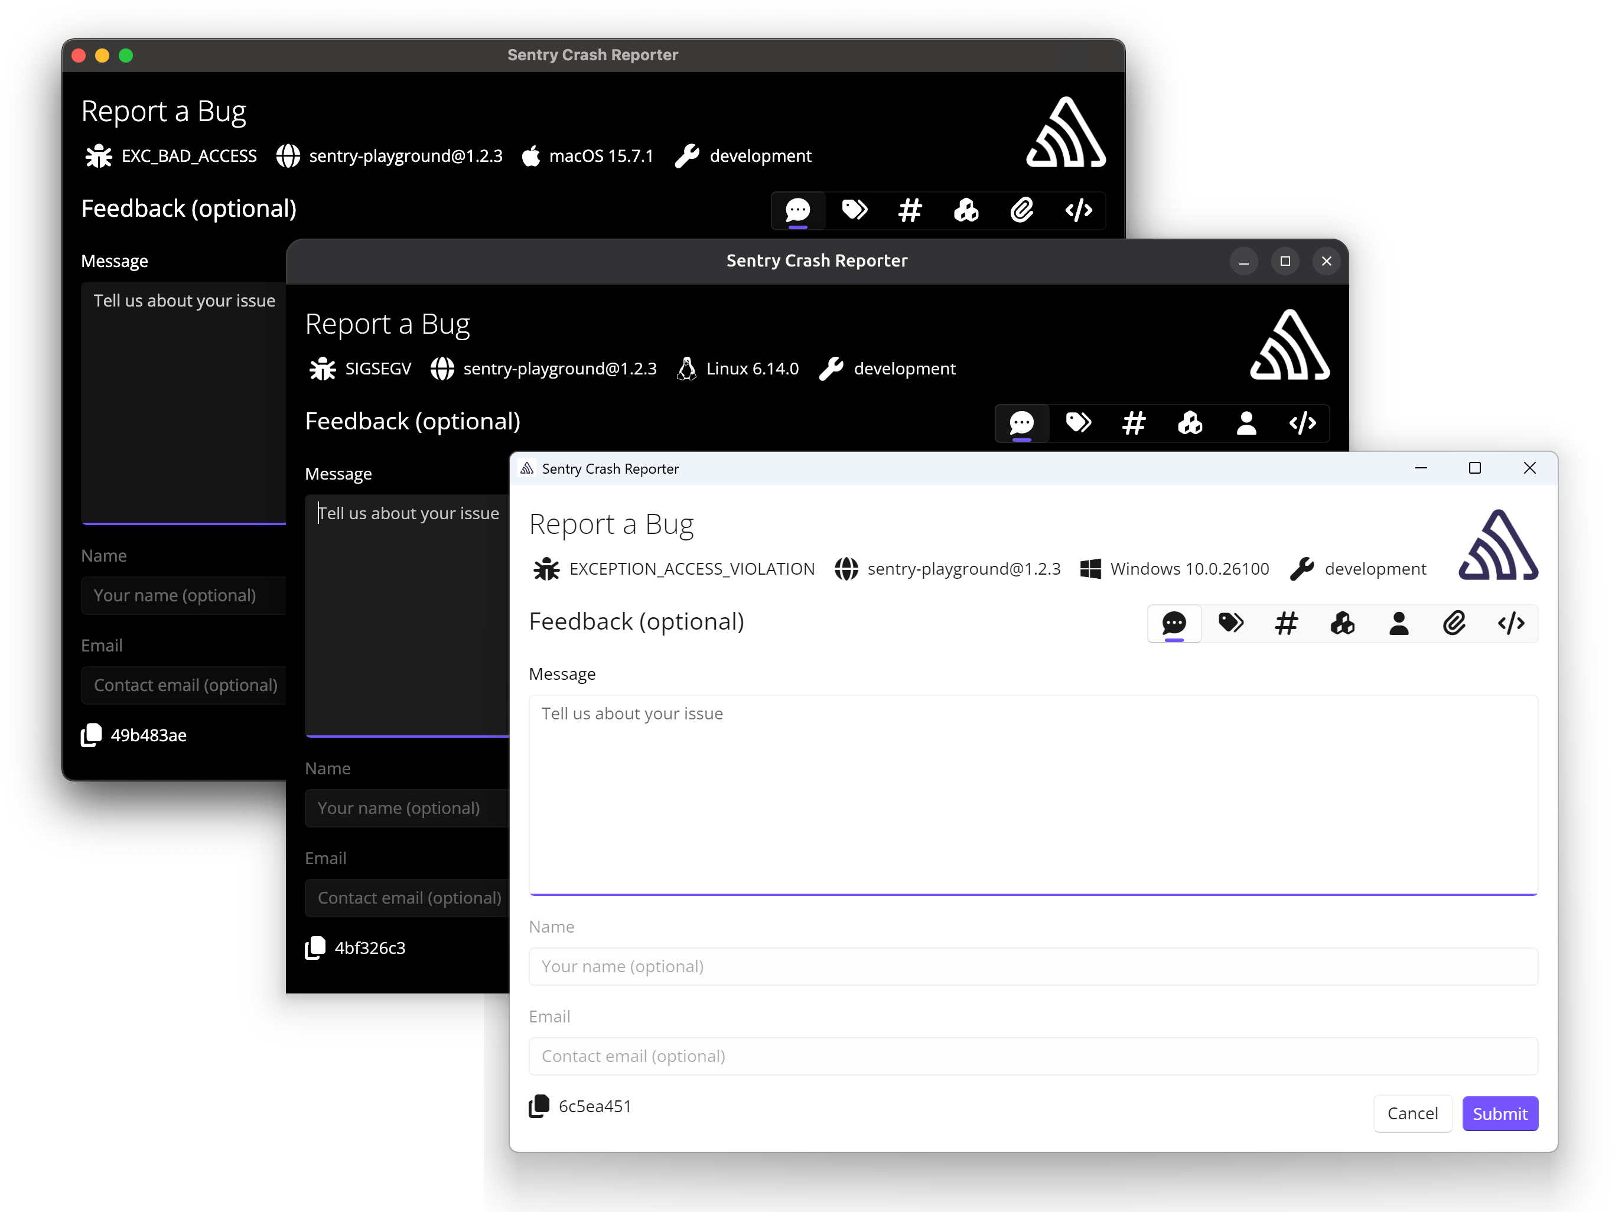1615x1212 pixels.
Task: Click the user profile icon in the Linux toolbar
Action: (x=1247, y=423)
